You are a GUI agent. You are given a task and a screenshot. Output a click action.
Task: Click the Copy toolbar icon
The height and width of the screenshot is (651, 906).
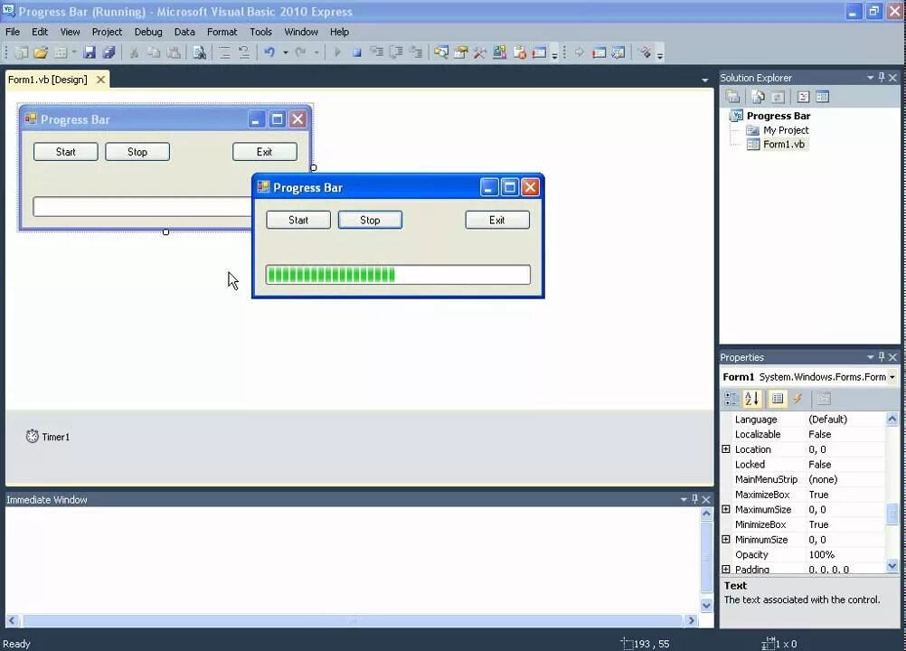[153, 53]
